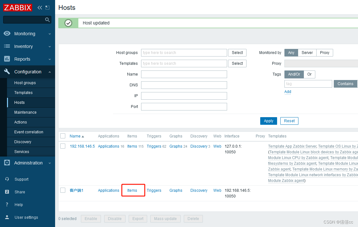Open Maintenance submenu item
This screenshot has width=358, height=227.
click(x=31, y=112)
